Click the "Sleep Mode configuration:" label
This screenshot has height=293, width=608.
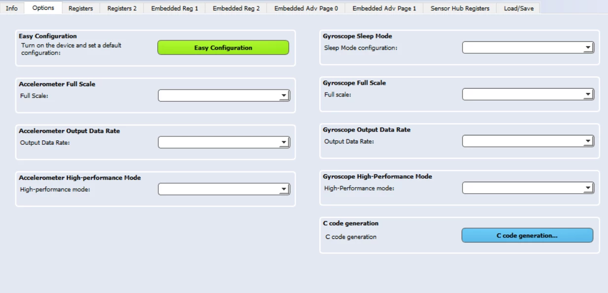(x=361, y=48)
